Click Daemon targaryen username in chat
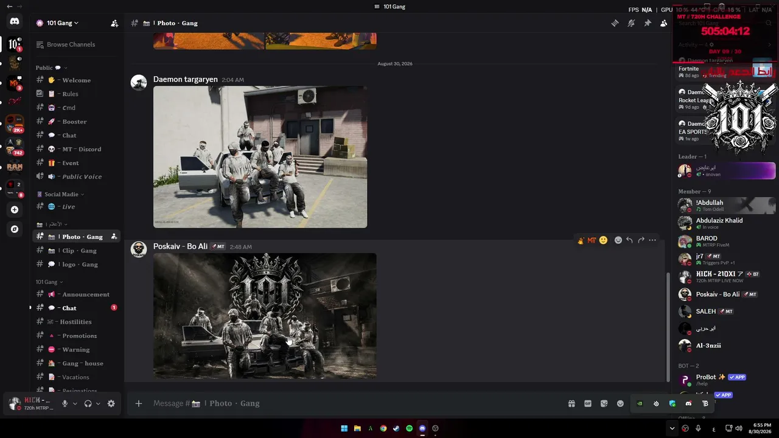779x438 pixels. [186, 80]
